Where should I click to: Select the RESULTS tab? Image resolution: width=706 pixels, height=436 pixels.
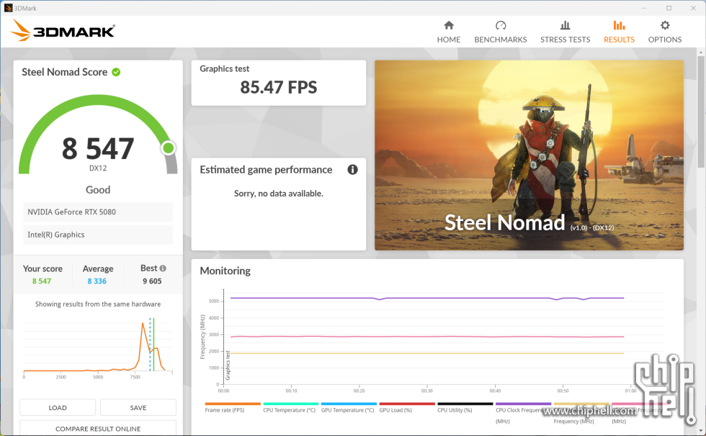click(x=619, y=32)
